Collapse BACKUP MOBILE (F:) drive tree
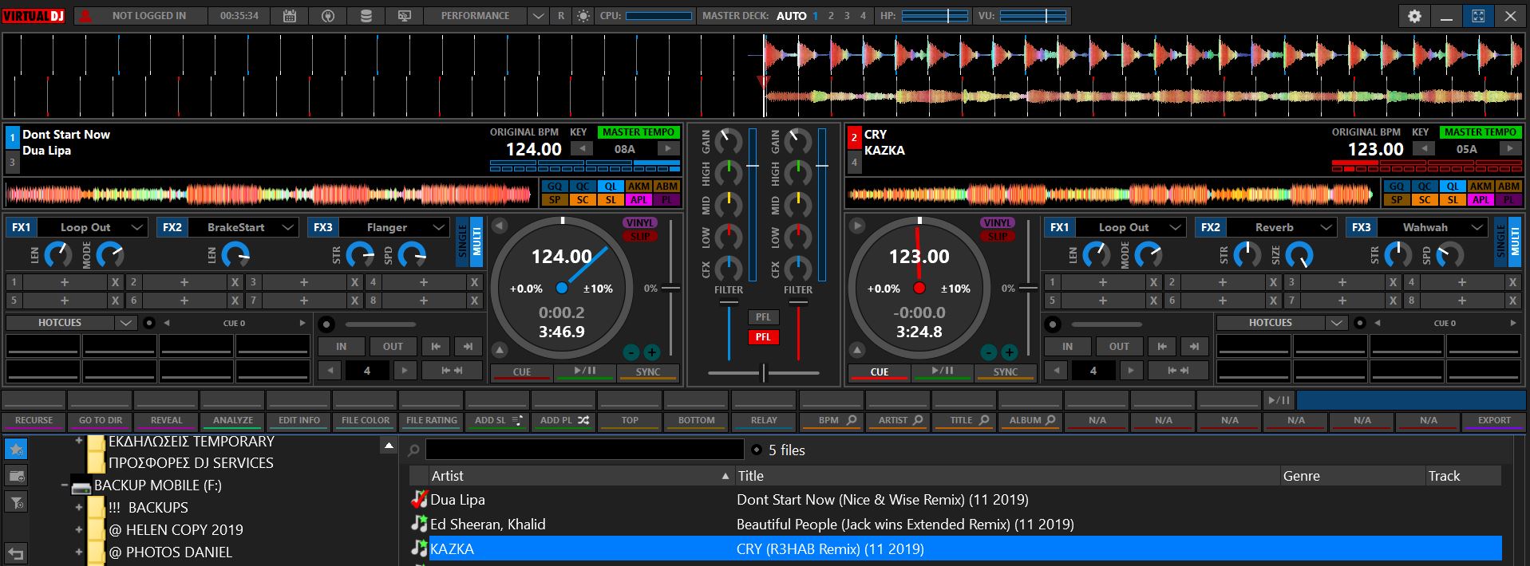Viewport: 1530px width, 566px height. (65, 485)
